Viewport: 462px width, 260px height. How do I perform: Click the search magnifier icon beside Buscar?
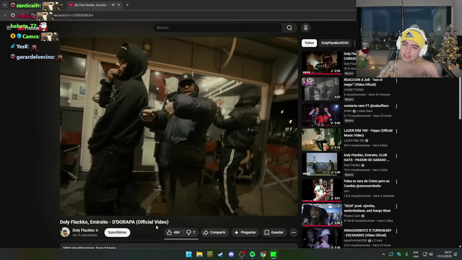289,28
